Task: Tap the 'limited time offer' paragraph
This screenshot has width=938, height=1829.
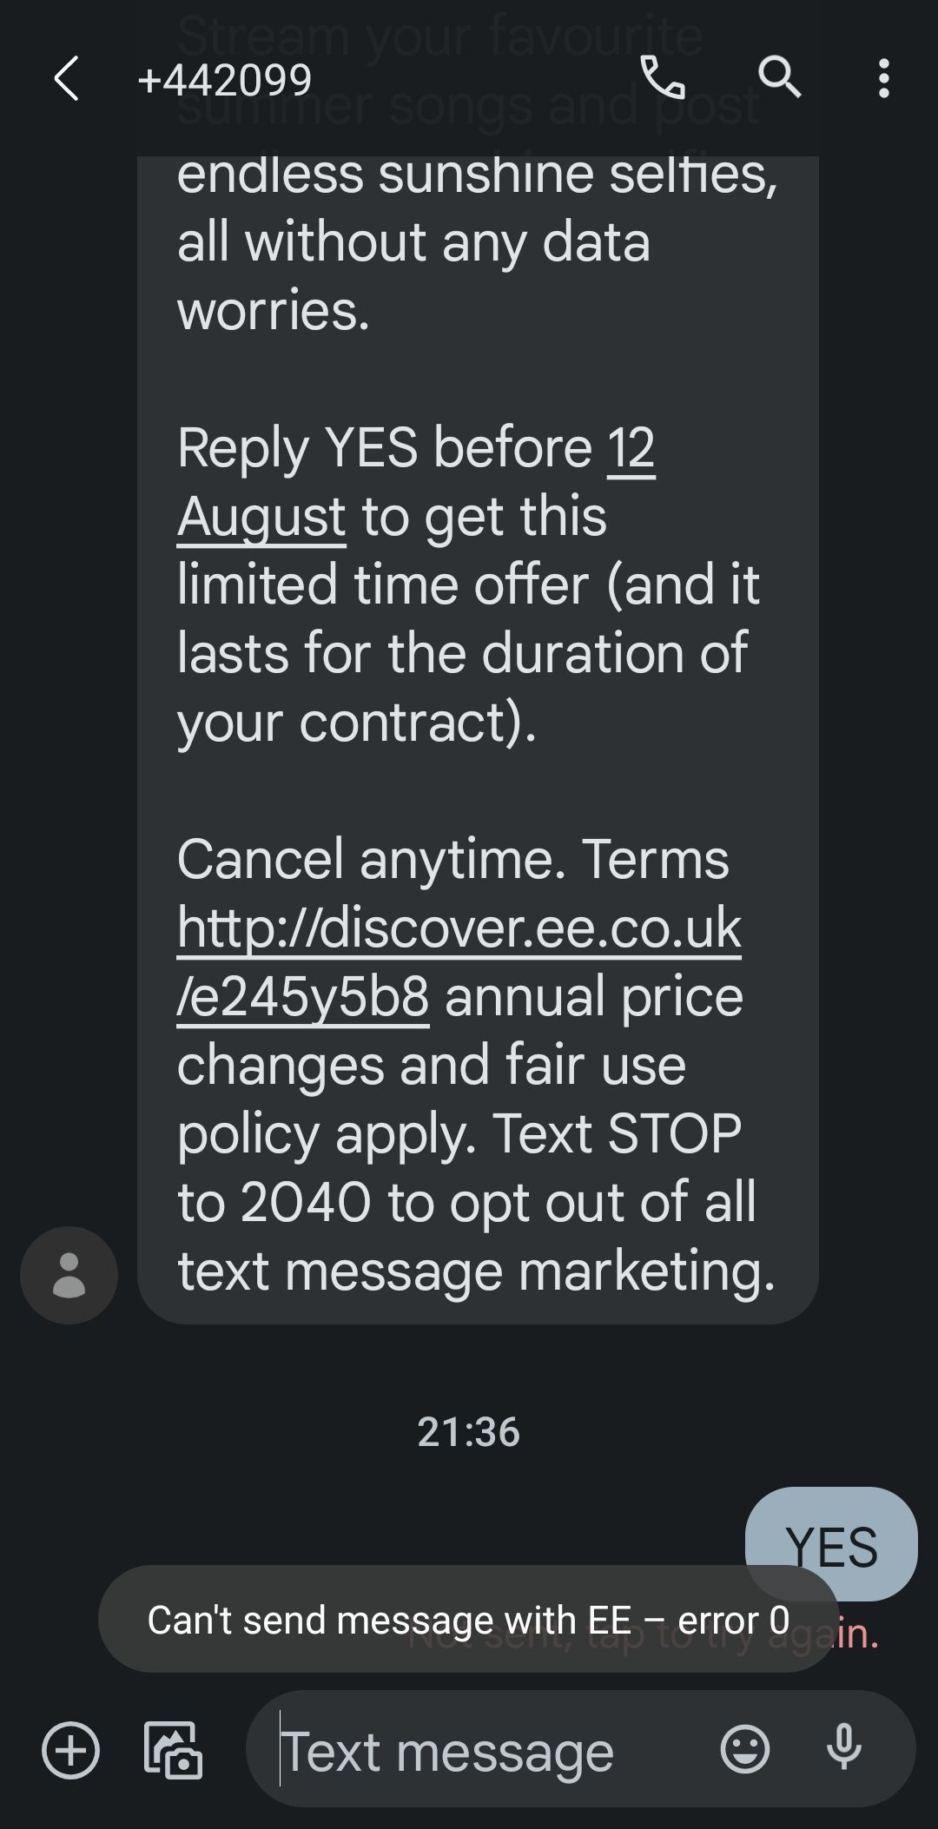Action: (469, 585)
